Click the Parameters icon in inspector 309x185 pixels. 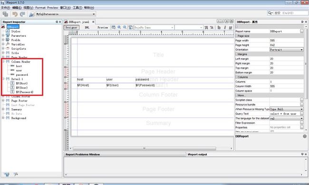[8, 36]
